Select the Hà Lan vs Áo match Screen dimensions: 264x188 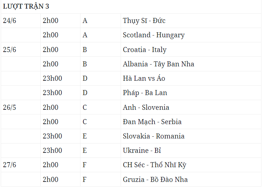(x=144, y=79)
